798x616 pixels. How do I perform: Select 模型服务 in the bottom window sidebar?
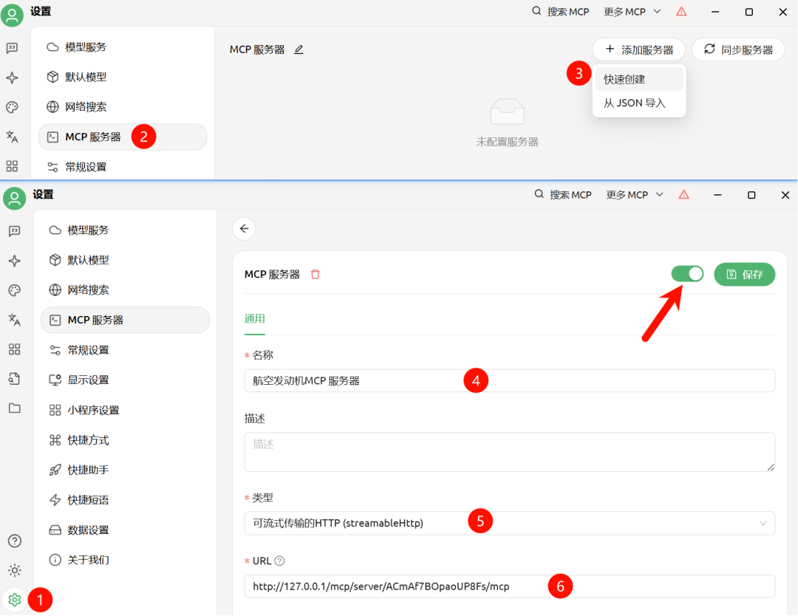[x=125, y=230]
